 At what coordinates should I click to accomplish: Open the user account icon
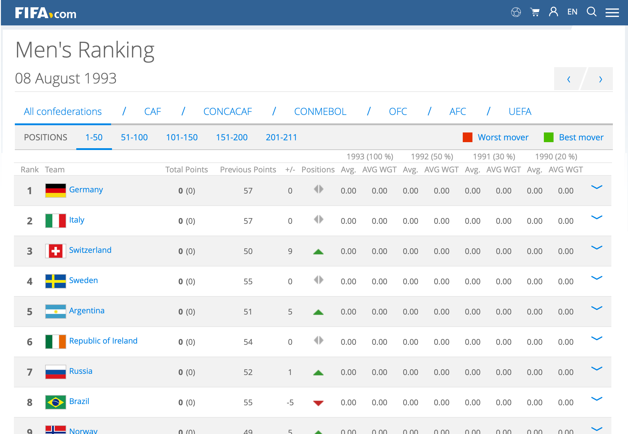554,12
